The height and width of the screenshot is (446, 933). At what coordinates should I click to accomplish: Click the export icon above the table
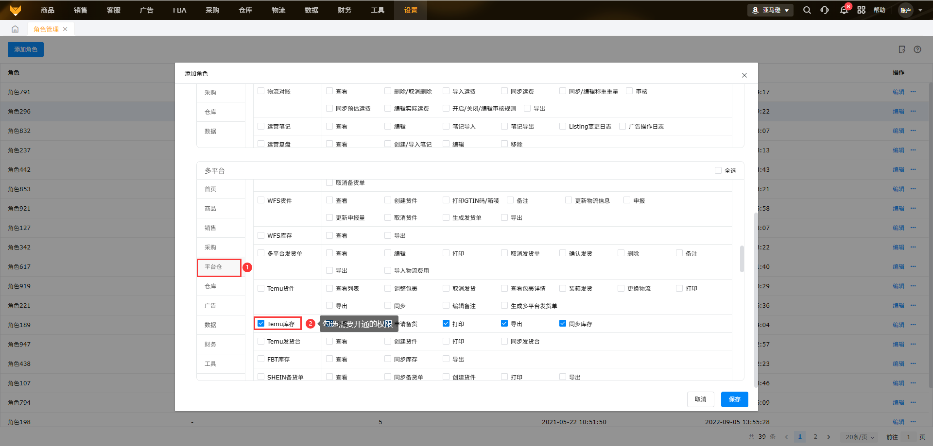902,50
